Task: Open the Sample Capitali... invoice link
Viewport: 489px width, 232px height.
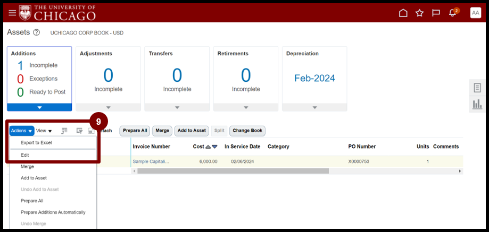Action: click(x=151, y=162)
